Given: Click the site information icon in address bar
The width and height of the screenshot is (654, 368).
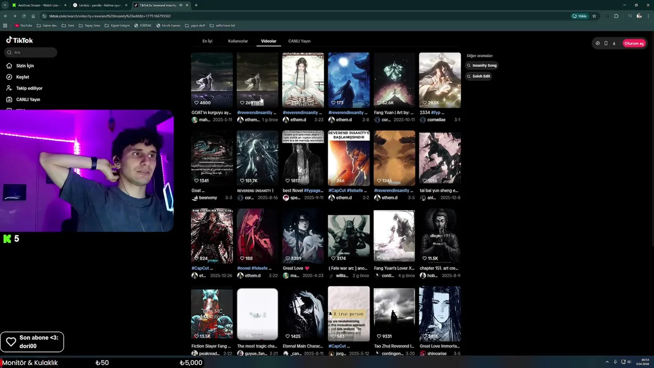Looking at the screenshot, I should coord(44,16).
